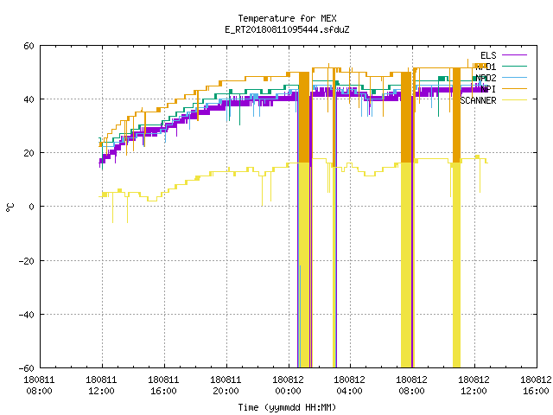The image size is (553, 415).
Task: Click the y-axis label 20
Action: pos(29,153)
